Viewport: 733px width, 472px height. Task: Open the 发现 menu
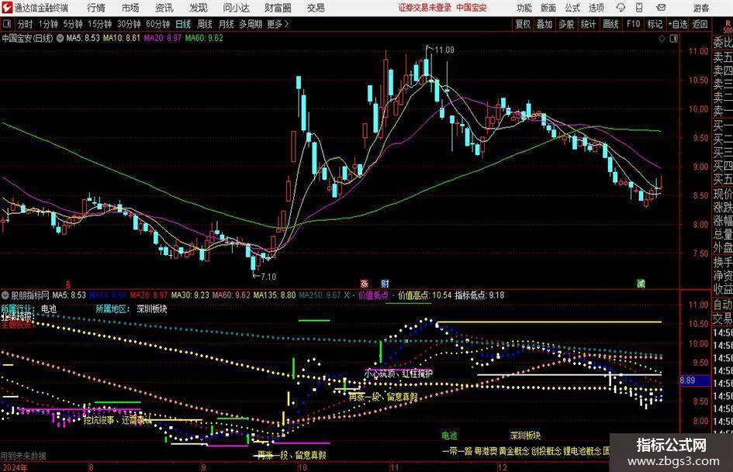point(199,8)
